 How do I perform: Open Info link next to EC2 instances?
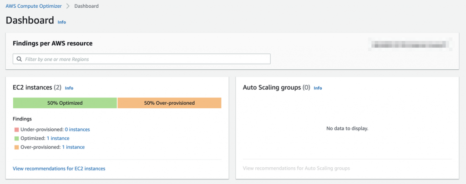[69, 88]
